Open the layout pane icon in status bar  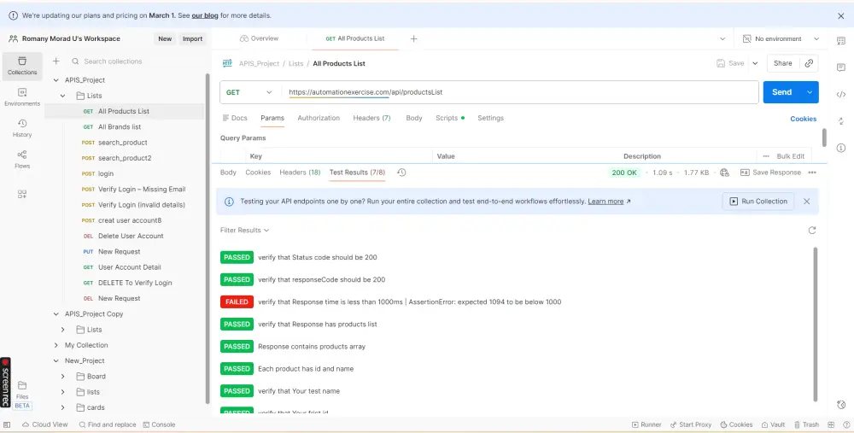pos(831,424)
